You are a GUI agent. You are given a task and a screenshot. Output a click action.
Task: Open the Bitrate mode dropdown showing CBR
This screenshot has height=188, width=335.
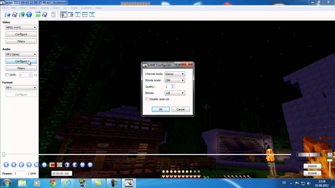pos(175,80)
